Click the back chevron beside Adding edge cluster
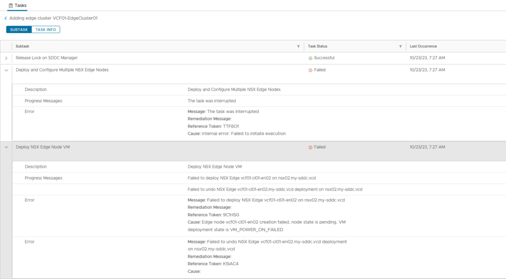Viewport: 506px width, 279px height. coord(5,18)
